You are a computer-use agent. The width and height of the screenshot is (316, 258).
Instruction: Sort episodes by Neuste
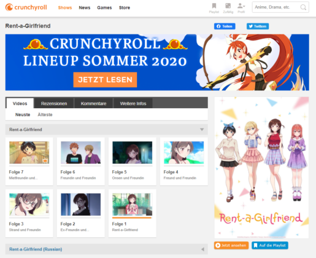pos(23,115)
